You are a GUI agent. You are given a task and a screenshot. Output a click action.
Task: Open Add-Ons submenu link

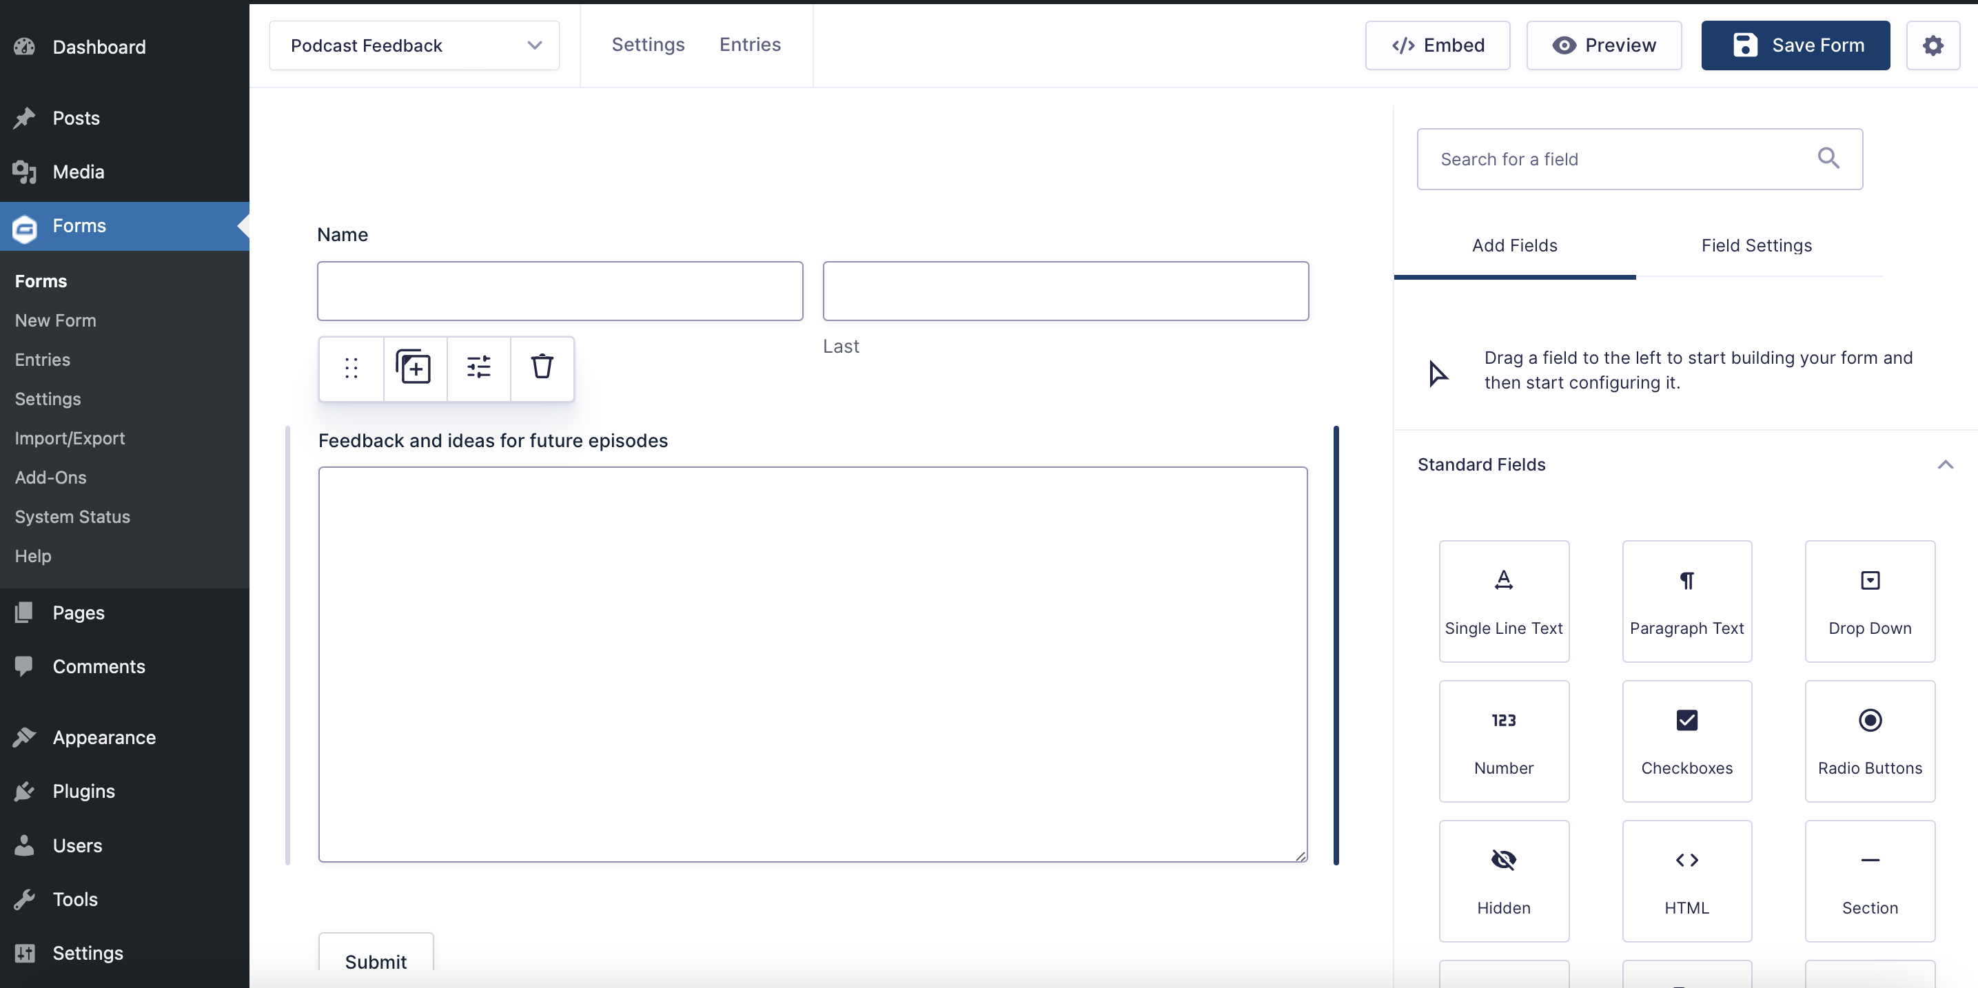pos(51,477)
